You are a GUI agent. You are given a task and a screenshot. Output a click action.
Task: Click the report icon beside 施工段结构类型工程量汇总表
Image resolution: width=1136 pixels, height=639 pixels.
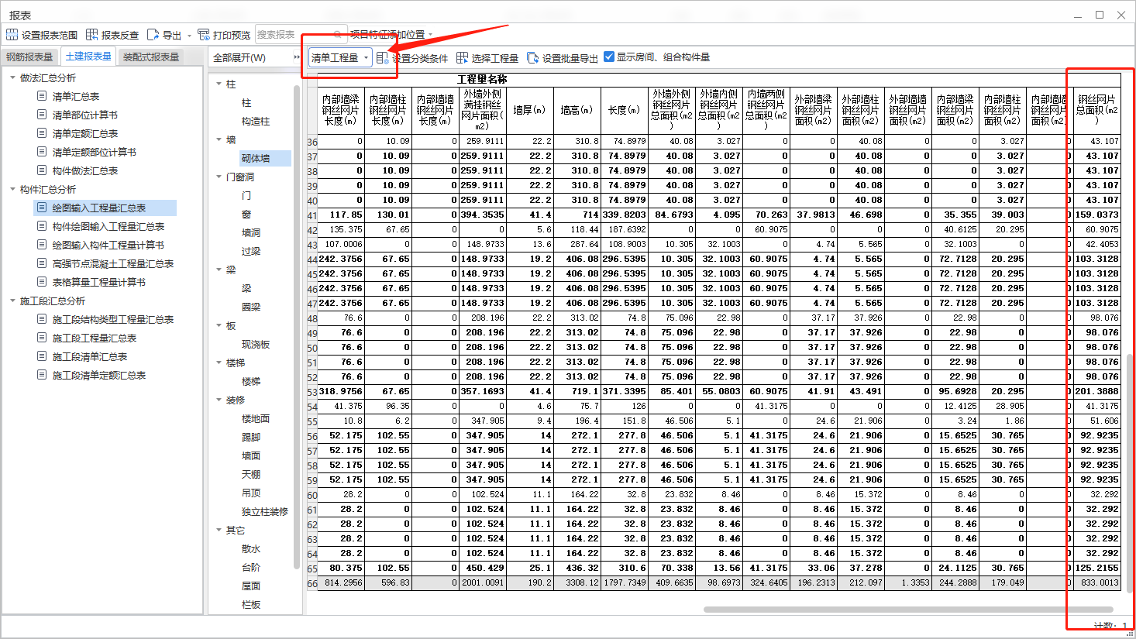42,319
